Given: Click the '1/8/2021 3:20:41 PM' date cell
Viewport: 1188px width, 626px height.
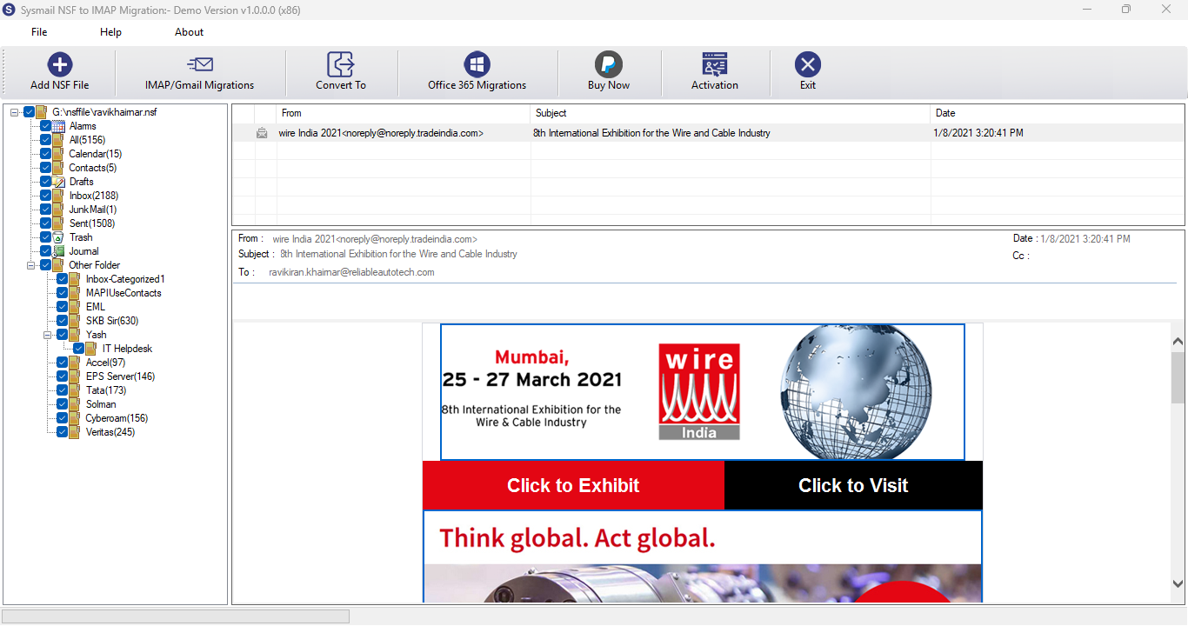Looking at the screenshot, I should click(978, 133).
